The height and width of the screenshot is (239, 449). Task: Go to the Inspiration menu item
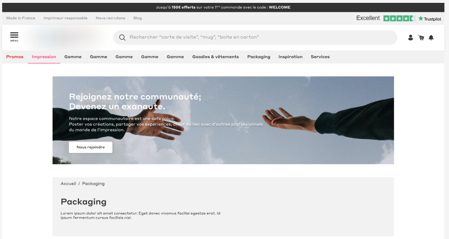pyautogui.click(x=291, y=57)
